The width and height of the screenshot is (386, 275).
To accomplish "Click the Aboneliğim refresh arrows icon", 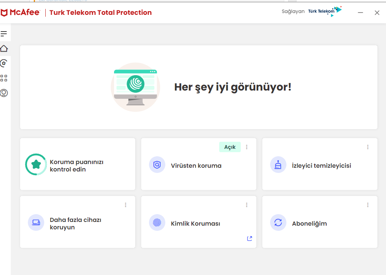I will (278, 223).
